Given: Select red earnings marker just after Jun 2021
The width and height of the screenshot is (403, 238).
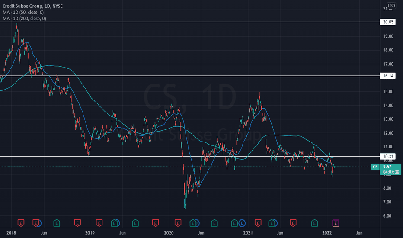Looking at the screenshot, I should point(293,223).
